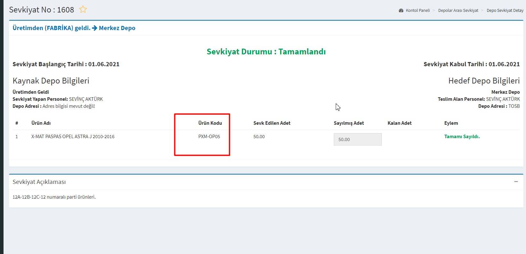This screenshot has height=254, width=526.
Task: Click the Kalan Adet column header
Action: (399, 123)
